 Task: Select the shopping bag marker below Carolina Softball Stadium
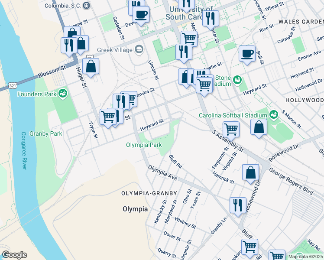[x=259, y=128]
